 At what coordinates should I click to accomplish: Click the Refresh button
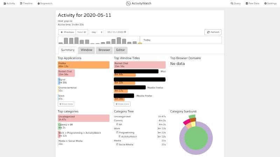213,32
